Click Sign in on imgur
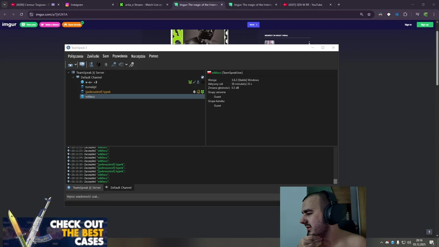The width and height of the screenshot is (439, 247). click(408, 25)
